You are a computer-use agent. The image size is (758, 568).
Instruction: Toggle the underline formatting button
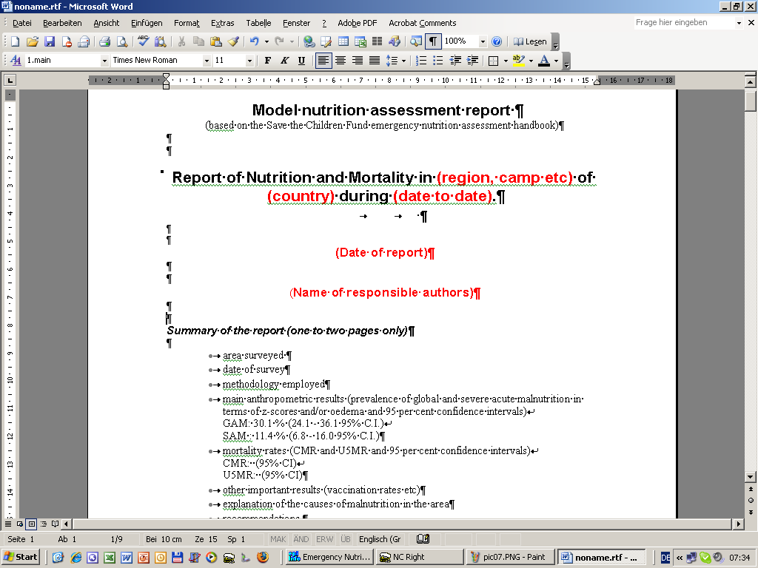point(301,61)
